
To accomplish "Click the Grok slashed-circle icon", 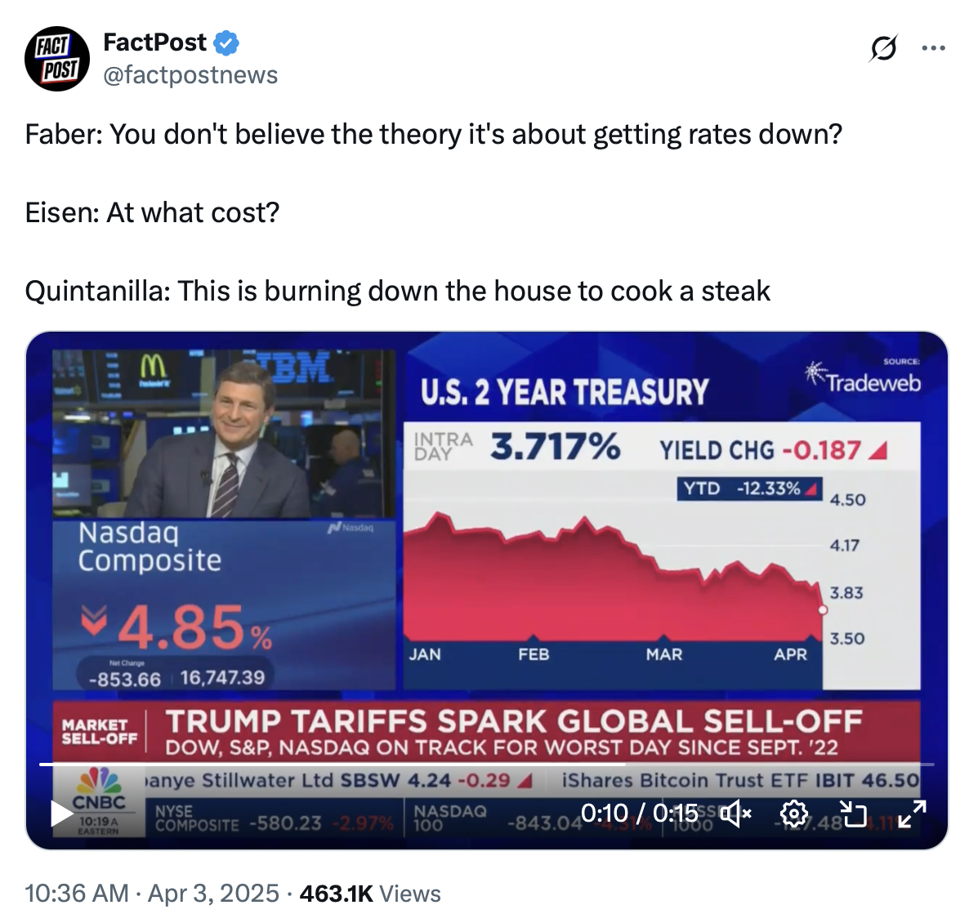I will [882, 49].
